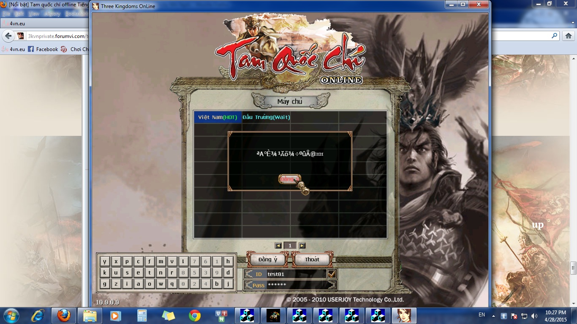Click the browser back arrow button
The image size is (577, 324).
click(x=8, y=36)
